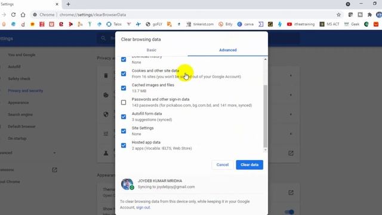Viewport: 382px width, 215px height.
Task: Click the sign out link
Action: (x=143, y=207)
